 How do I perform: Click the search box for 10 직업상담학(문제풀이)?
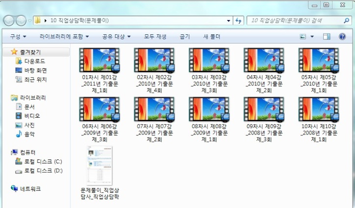[299, 21]
